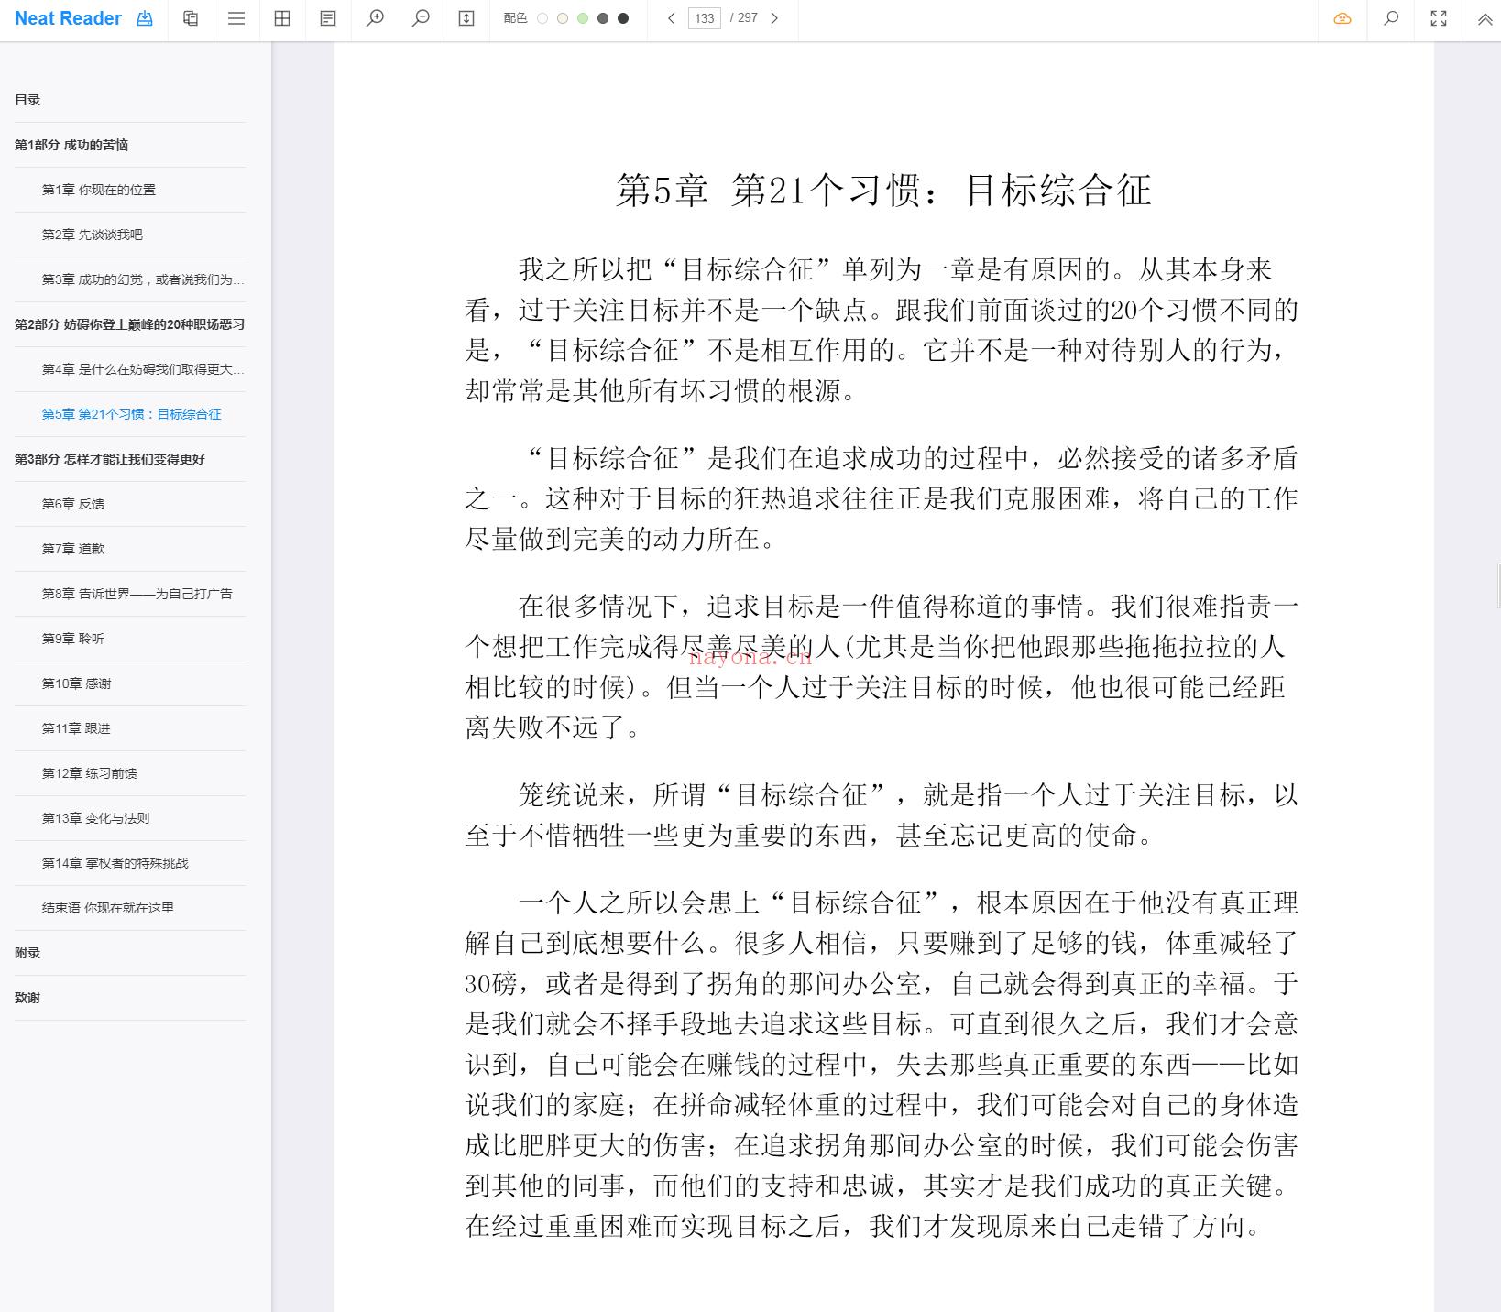Select the black color theme swatch
The image size is (1501, 1312).
623,18
